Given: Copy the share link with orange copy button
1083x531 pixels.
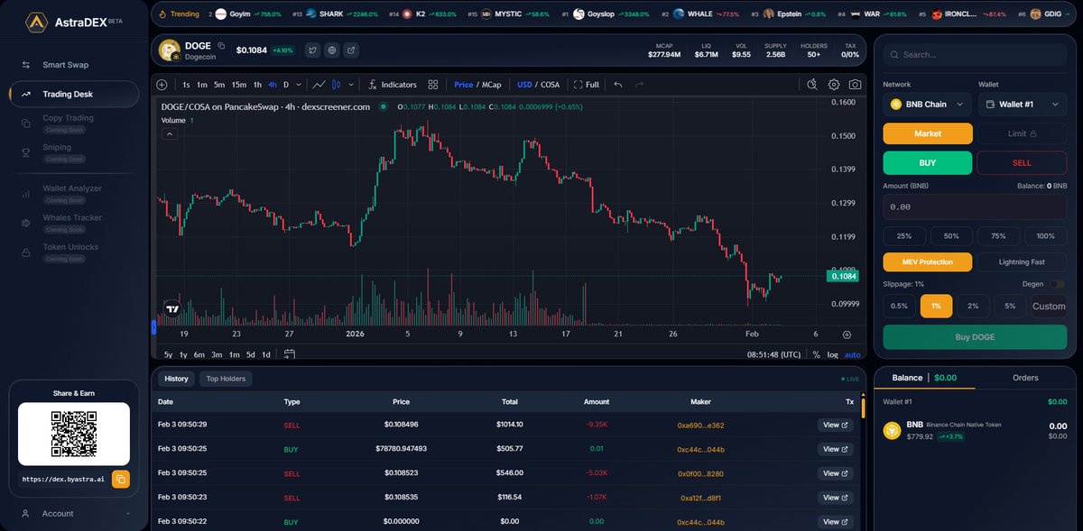Looking at the screenshot, I should pos(121,480).
